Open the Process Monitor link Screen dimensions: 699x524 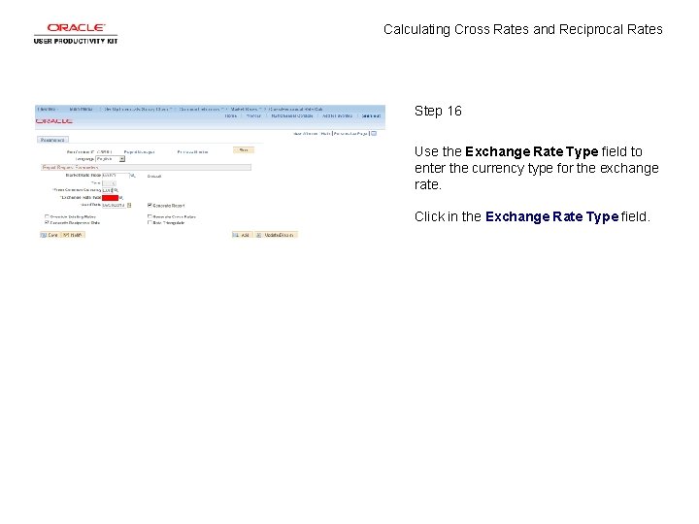tap(192, 152)
